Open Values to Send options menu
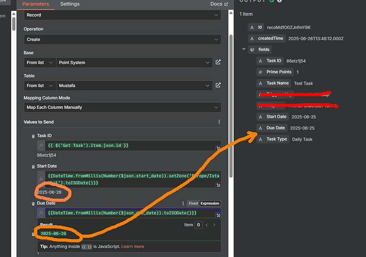This screenshot has height=257, width=366. [x=219, y=122]
